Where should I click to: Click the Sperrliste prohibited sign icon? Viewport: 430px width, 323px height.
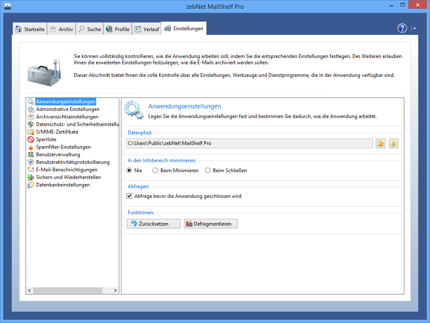point(31,139)
